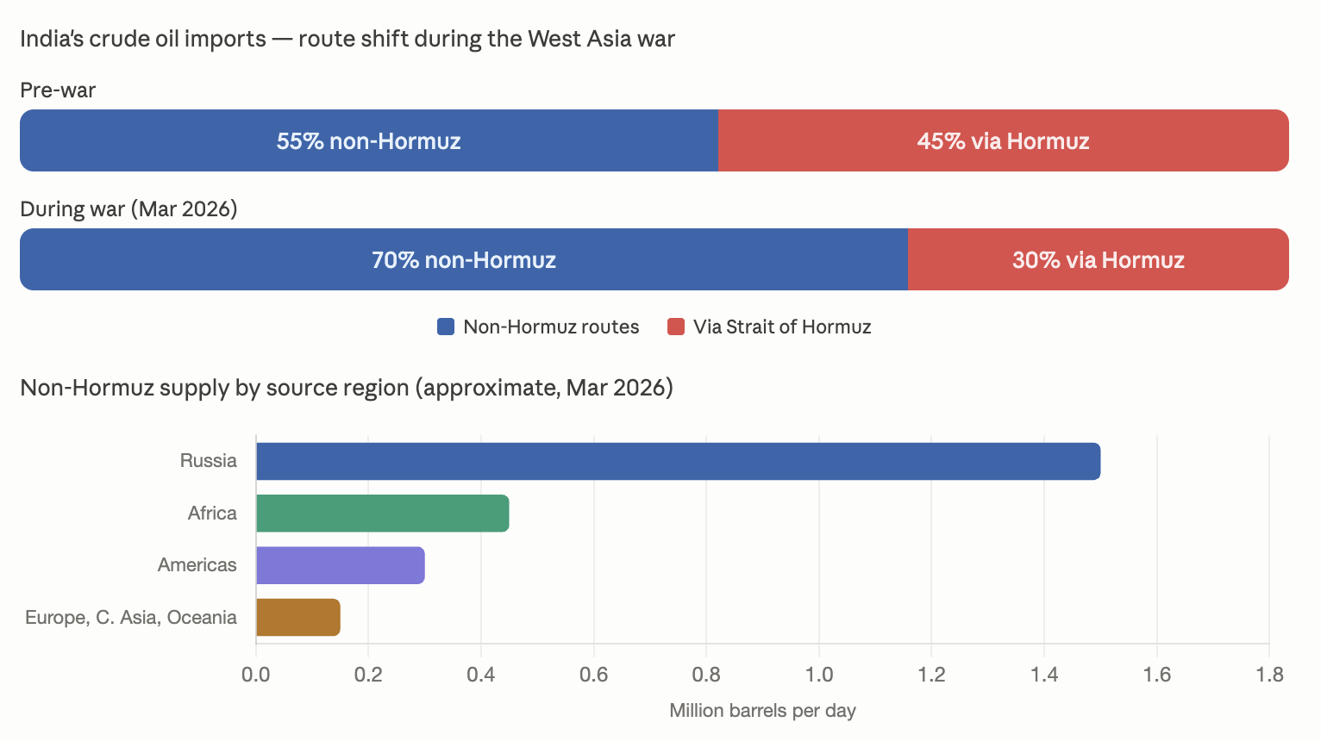The image size is (1321, 741).
Task: Click the red Via Strait of Hormuz legend swatch
Action: pyautogui.click(x=676, y=327)
